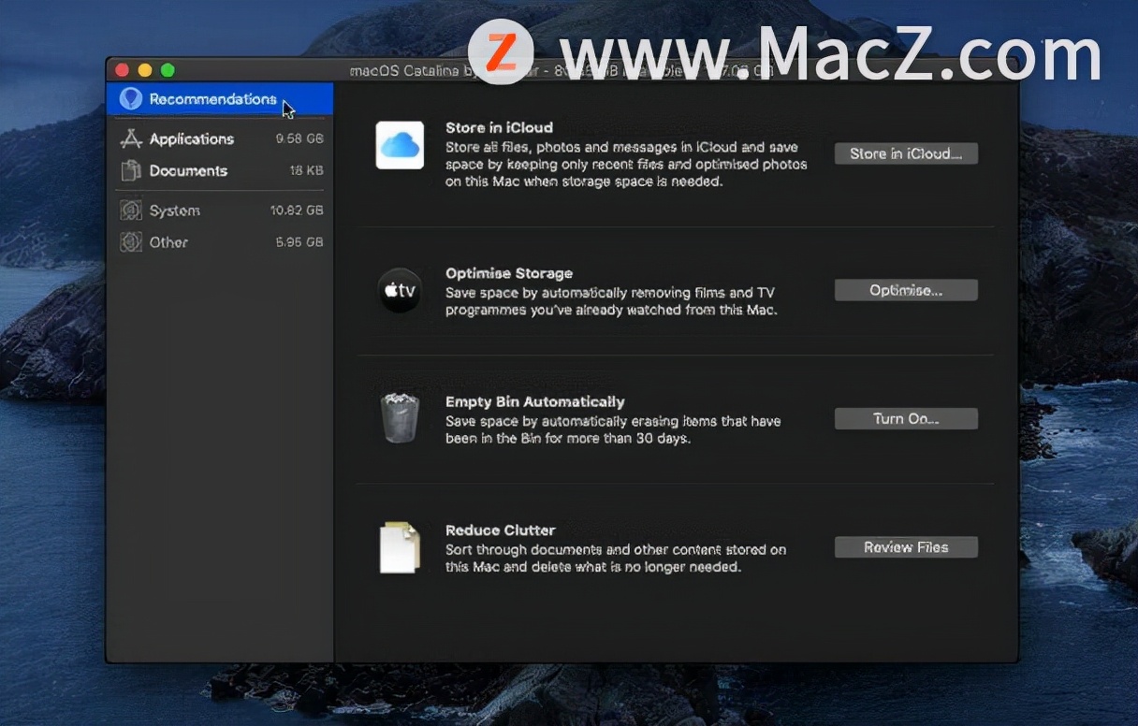The width and height of the screenshot is (1138, 726).
Task: Minimize the window with yellow button
Action: pos(145,70)
